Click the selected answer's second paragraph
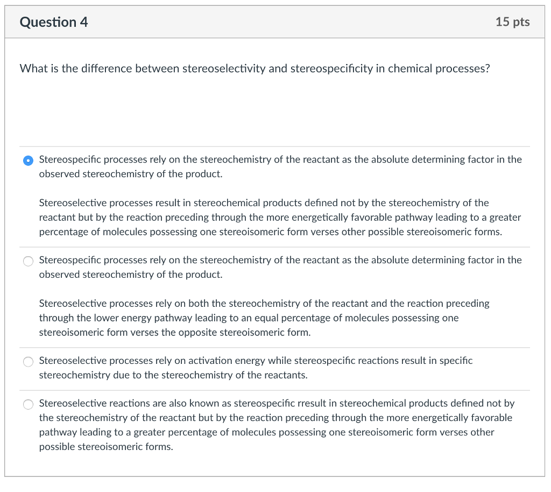551x492 pixels. tap(280, 217)
